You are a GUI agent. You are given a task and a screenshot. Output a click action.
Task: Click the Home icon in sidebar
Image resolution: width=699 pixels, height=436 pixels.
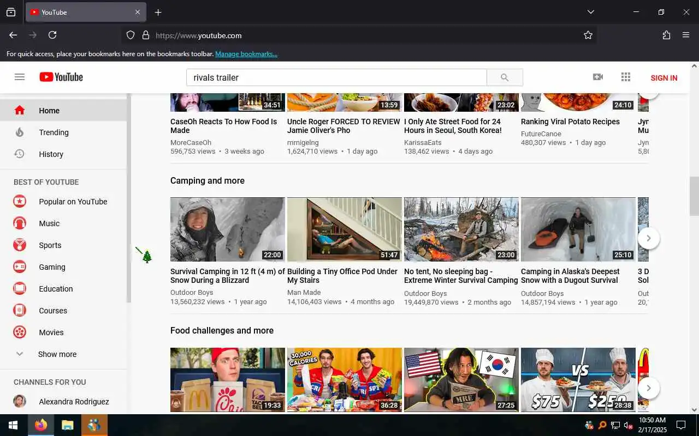click(20, 110)
